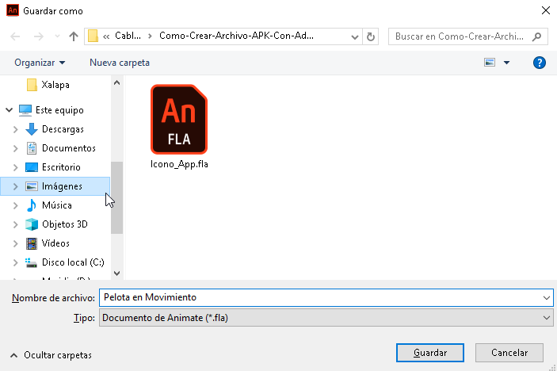Change the view layout icon
Screen dimensions: 557x371
click(490, 63)
